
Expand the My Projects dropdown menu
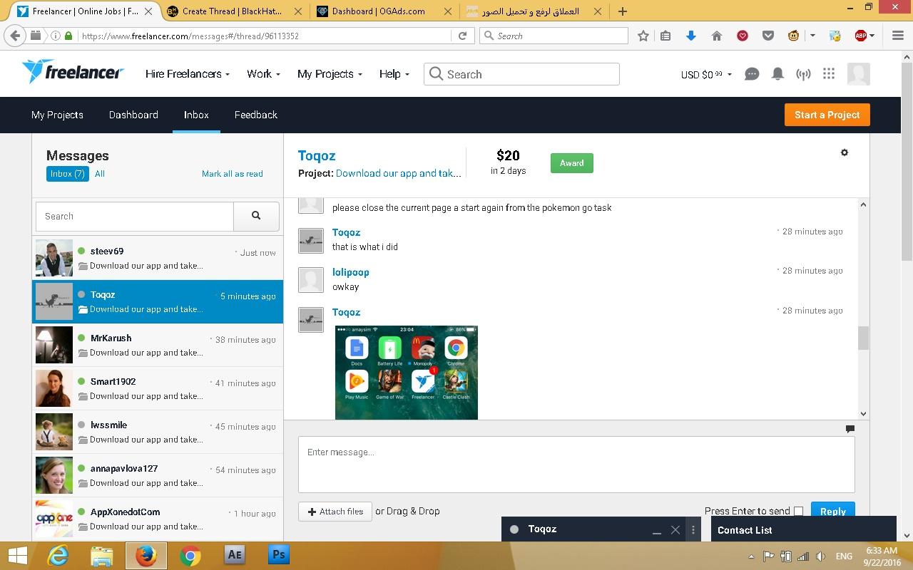coord(330,74)
